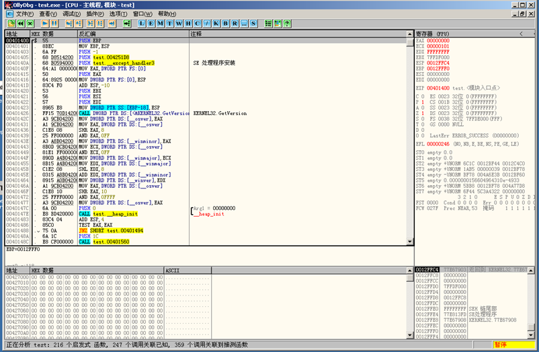The height and width of the screenshot is (352, 539).
Task: Open the Memory map (M button)
Action: click(160, 24)
